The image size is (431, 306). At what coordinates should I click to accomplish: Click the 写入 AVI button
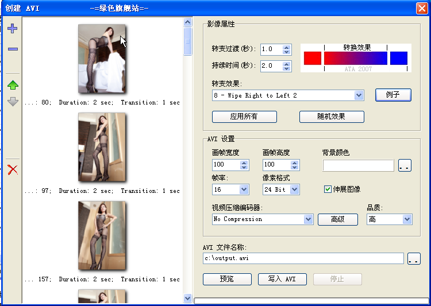tap(282, 279)
